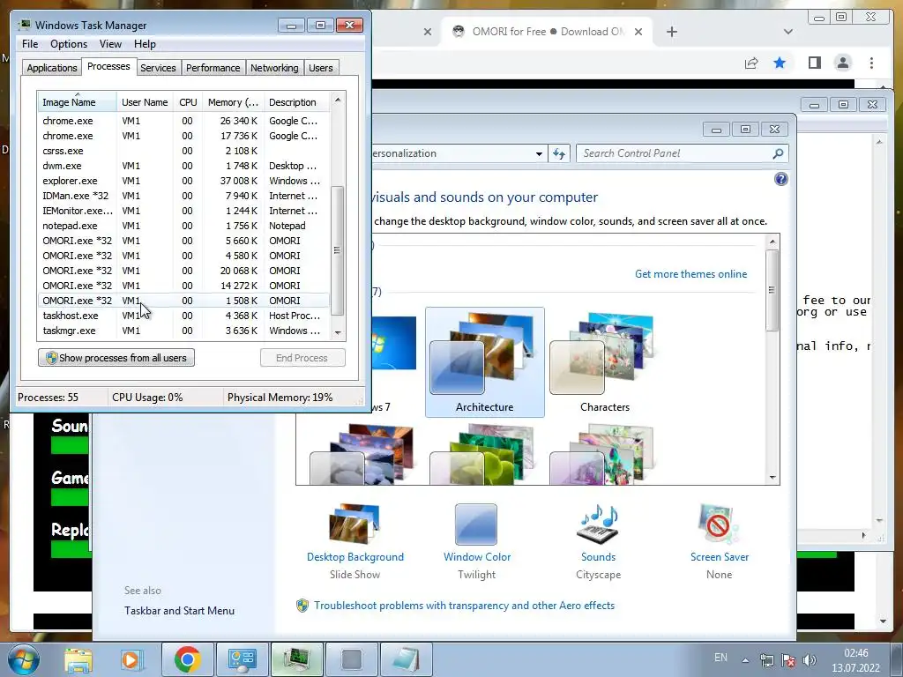Open the Options menu in Task Manager
903x677 pixels.
pos(69,44)
